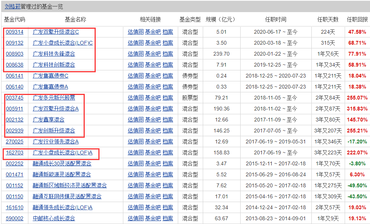Open 广发双擎升级混合A fund link

pyautogui.click(x=56, y=109)
